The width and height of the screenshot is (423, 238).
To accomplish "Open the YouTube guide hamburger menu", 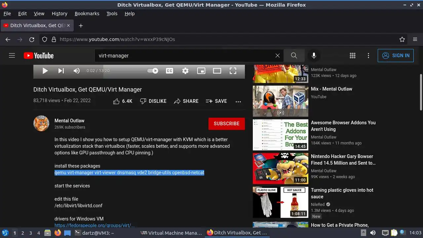I will [12, 56].
